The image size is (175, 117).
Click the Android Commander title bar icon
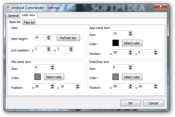coord(8,7)
